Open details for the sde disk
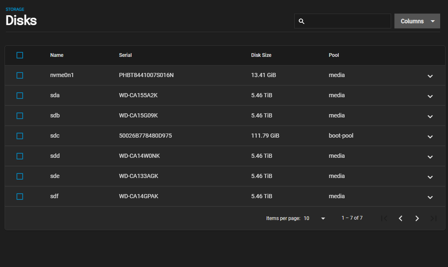 click(430, 177)
